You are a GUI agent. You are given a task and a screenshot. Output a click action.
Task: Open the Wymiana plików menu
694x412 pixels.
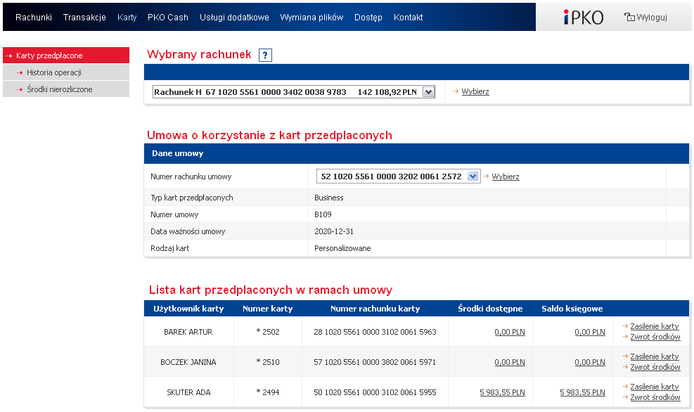point(311,18)
